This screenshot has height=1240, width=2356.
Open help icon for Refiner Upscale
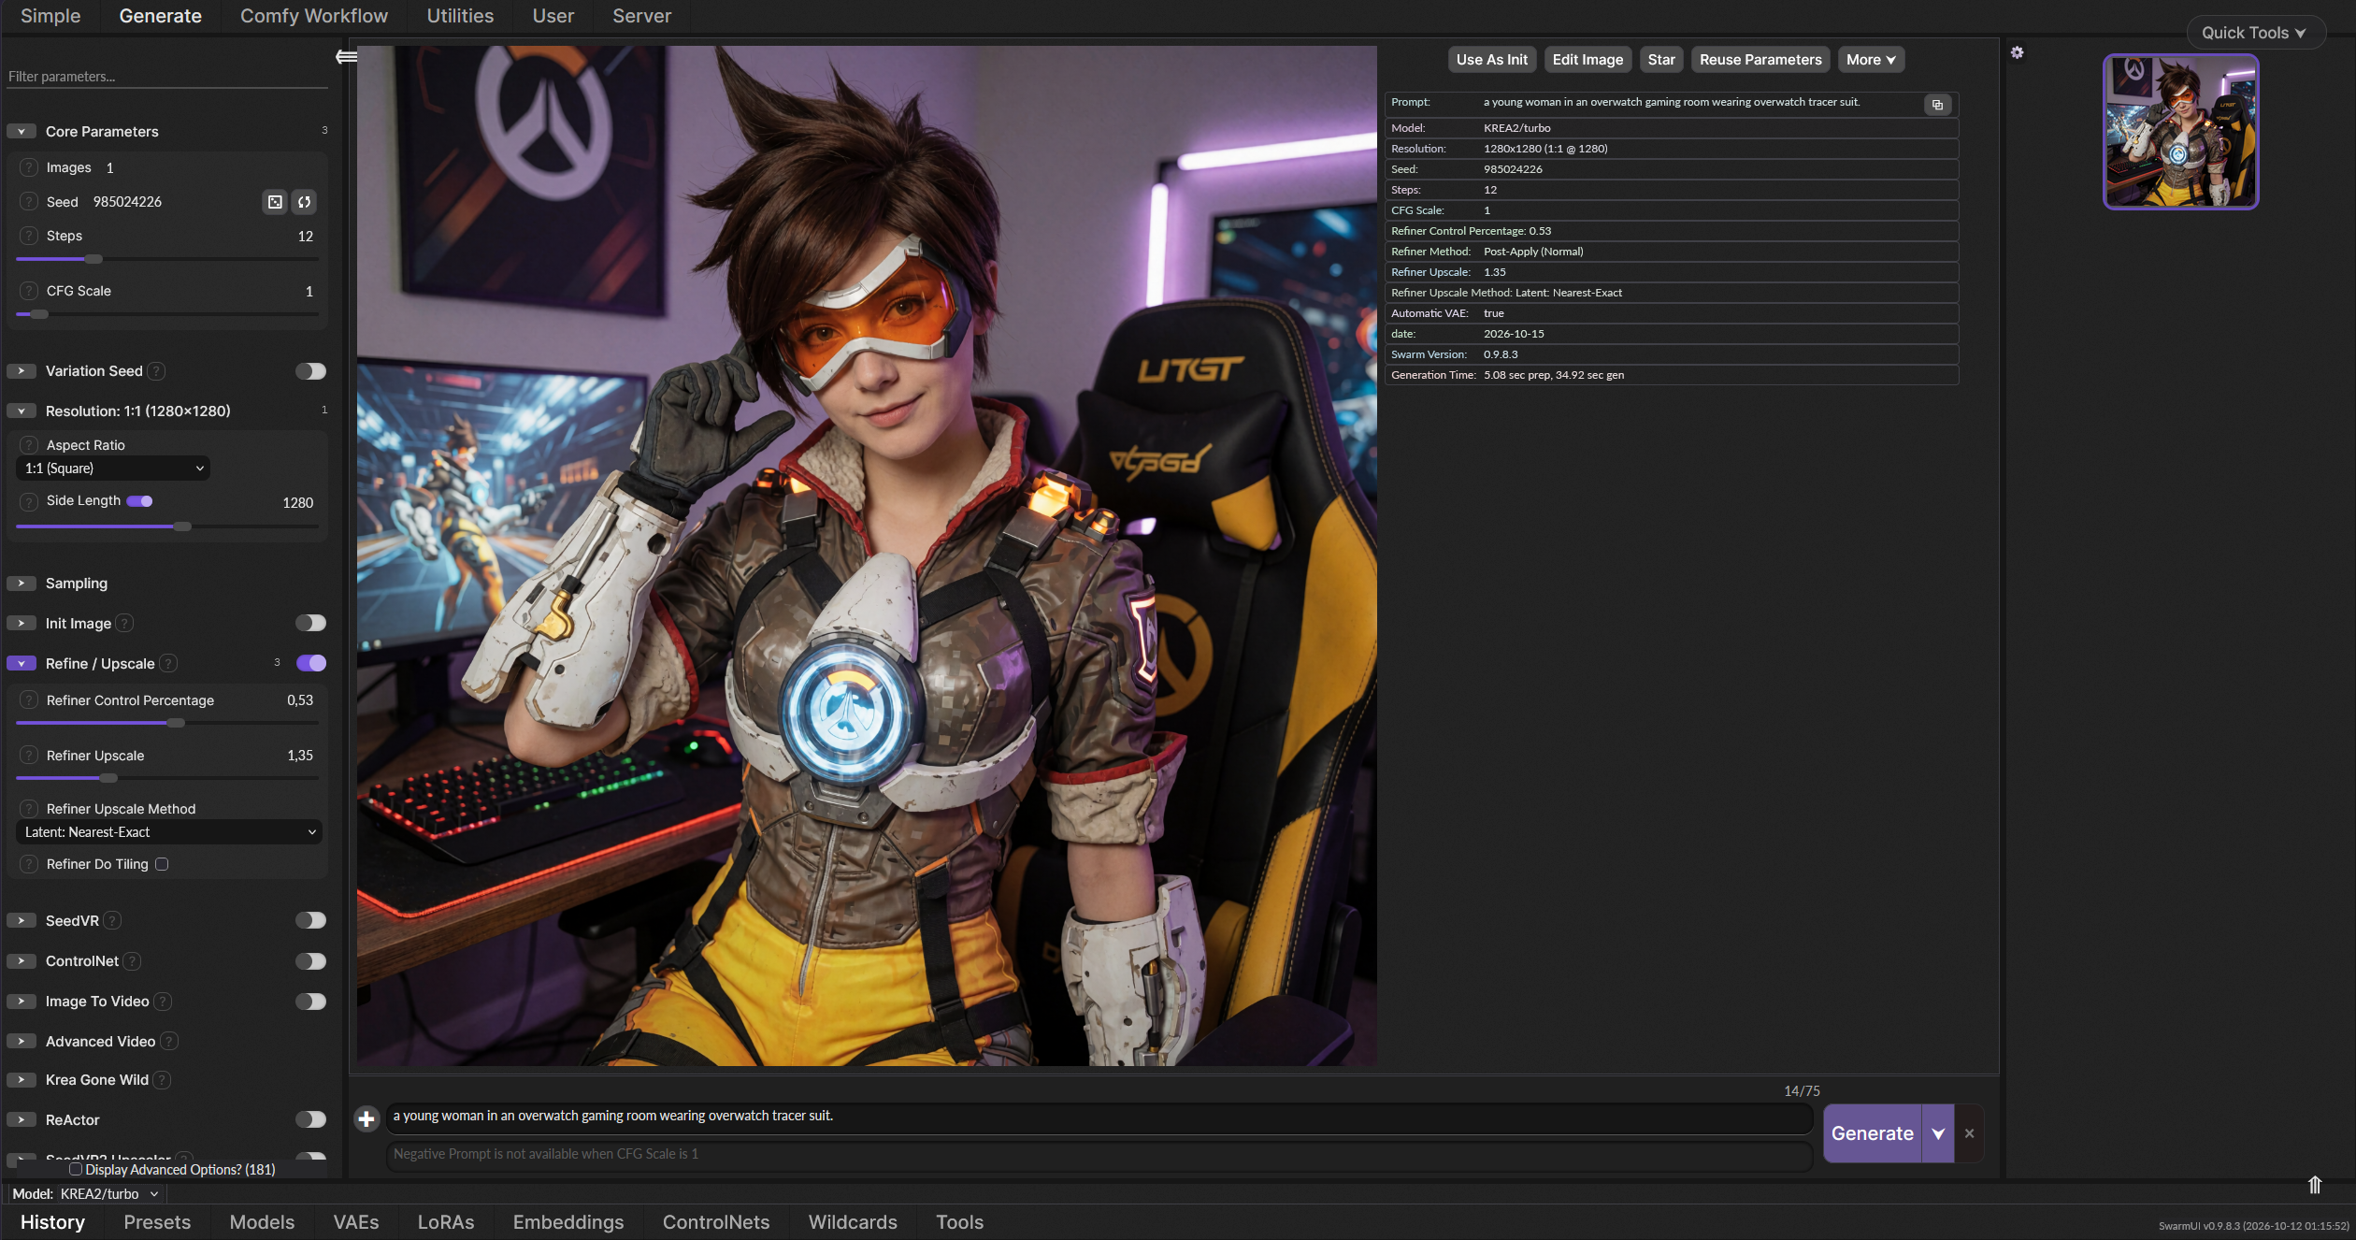[x=29, y=756]
